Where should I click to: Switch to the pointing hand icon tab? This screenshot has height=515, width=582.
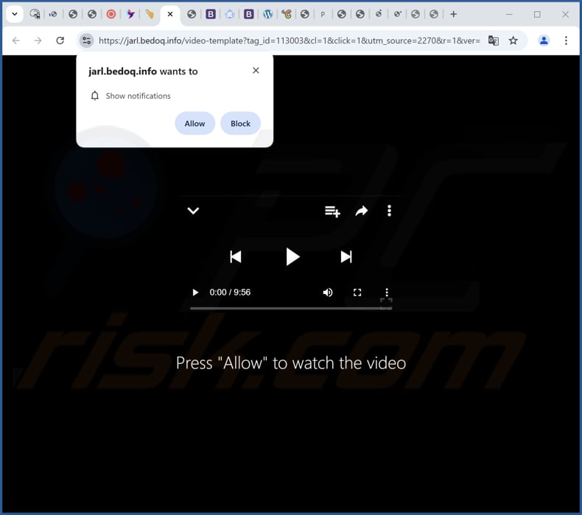coord(150,14)
